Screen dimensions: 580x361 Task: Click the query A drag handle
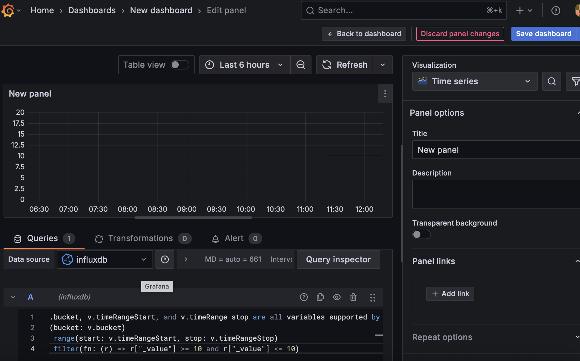click(372, 297)
